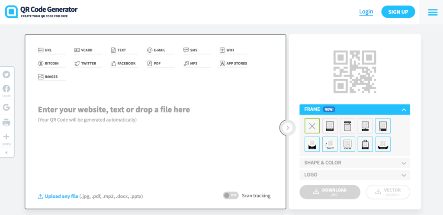This screenshot has height=215, width=443.
Task: Select the IMAGES QR code type
Action: (x=51, y=77)
